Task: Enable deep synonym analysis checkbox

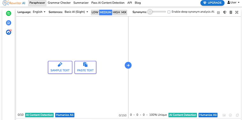Action: click(x=169, y=12)
